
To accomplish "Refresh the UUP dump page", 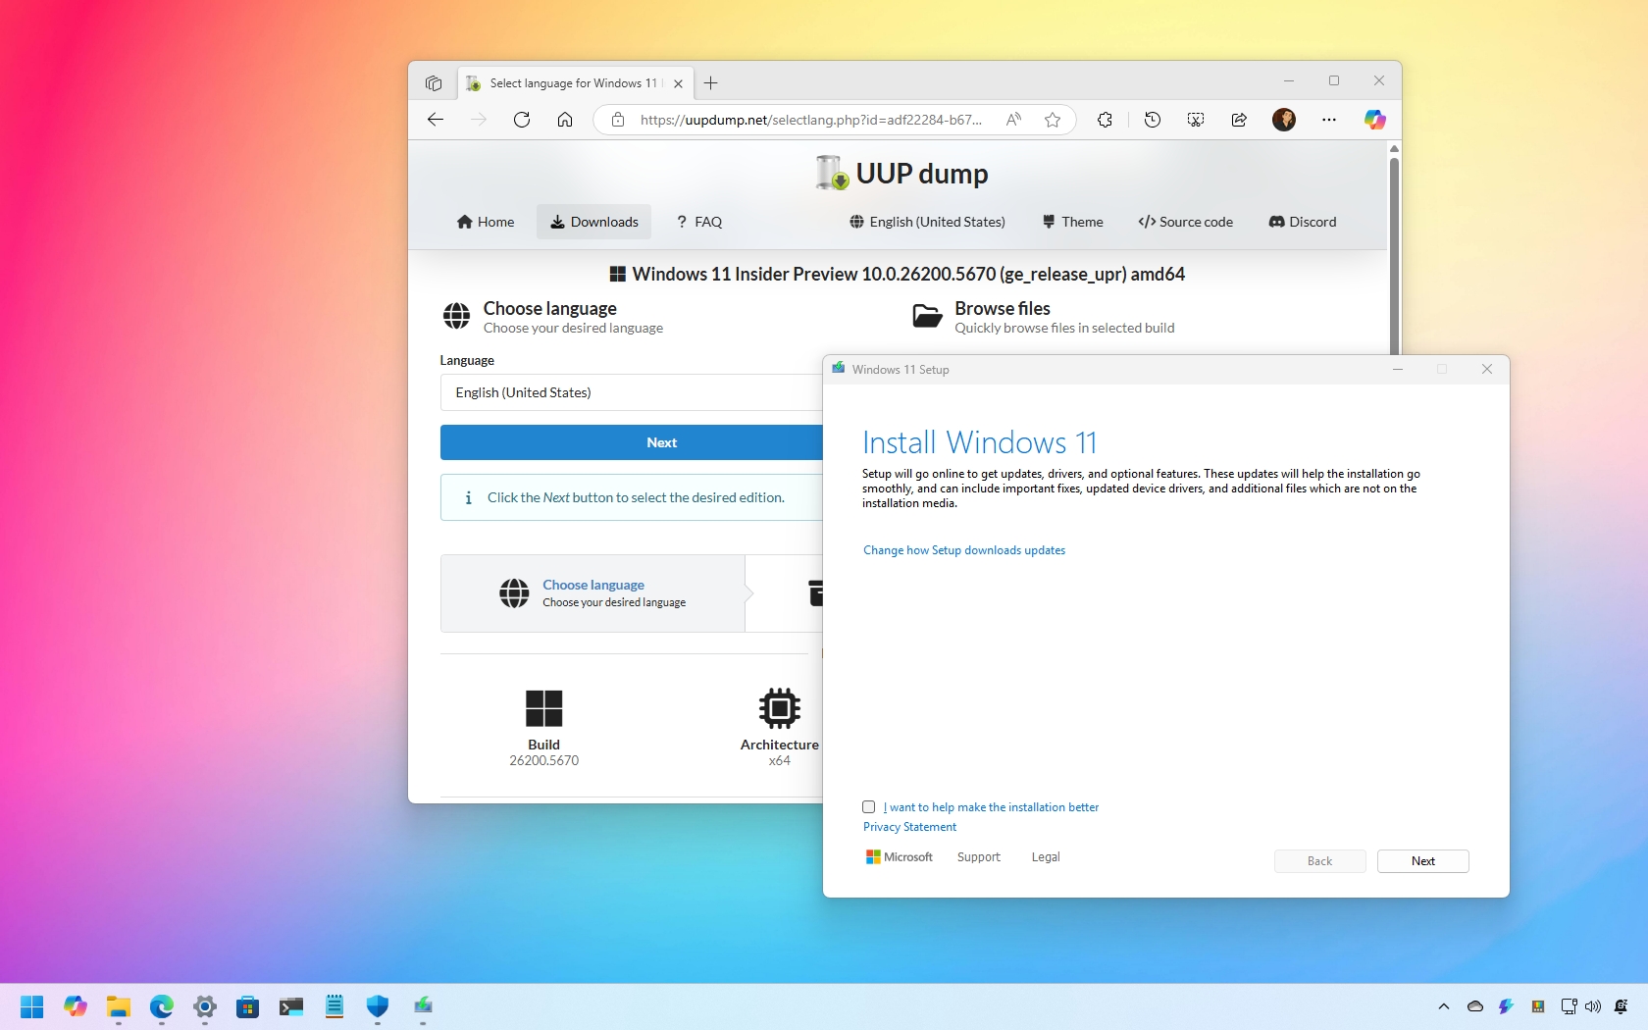I will tap(522, 120).
